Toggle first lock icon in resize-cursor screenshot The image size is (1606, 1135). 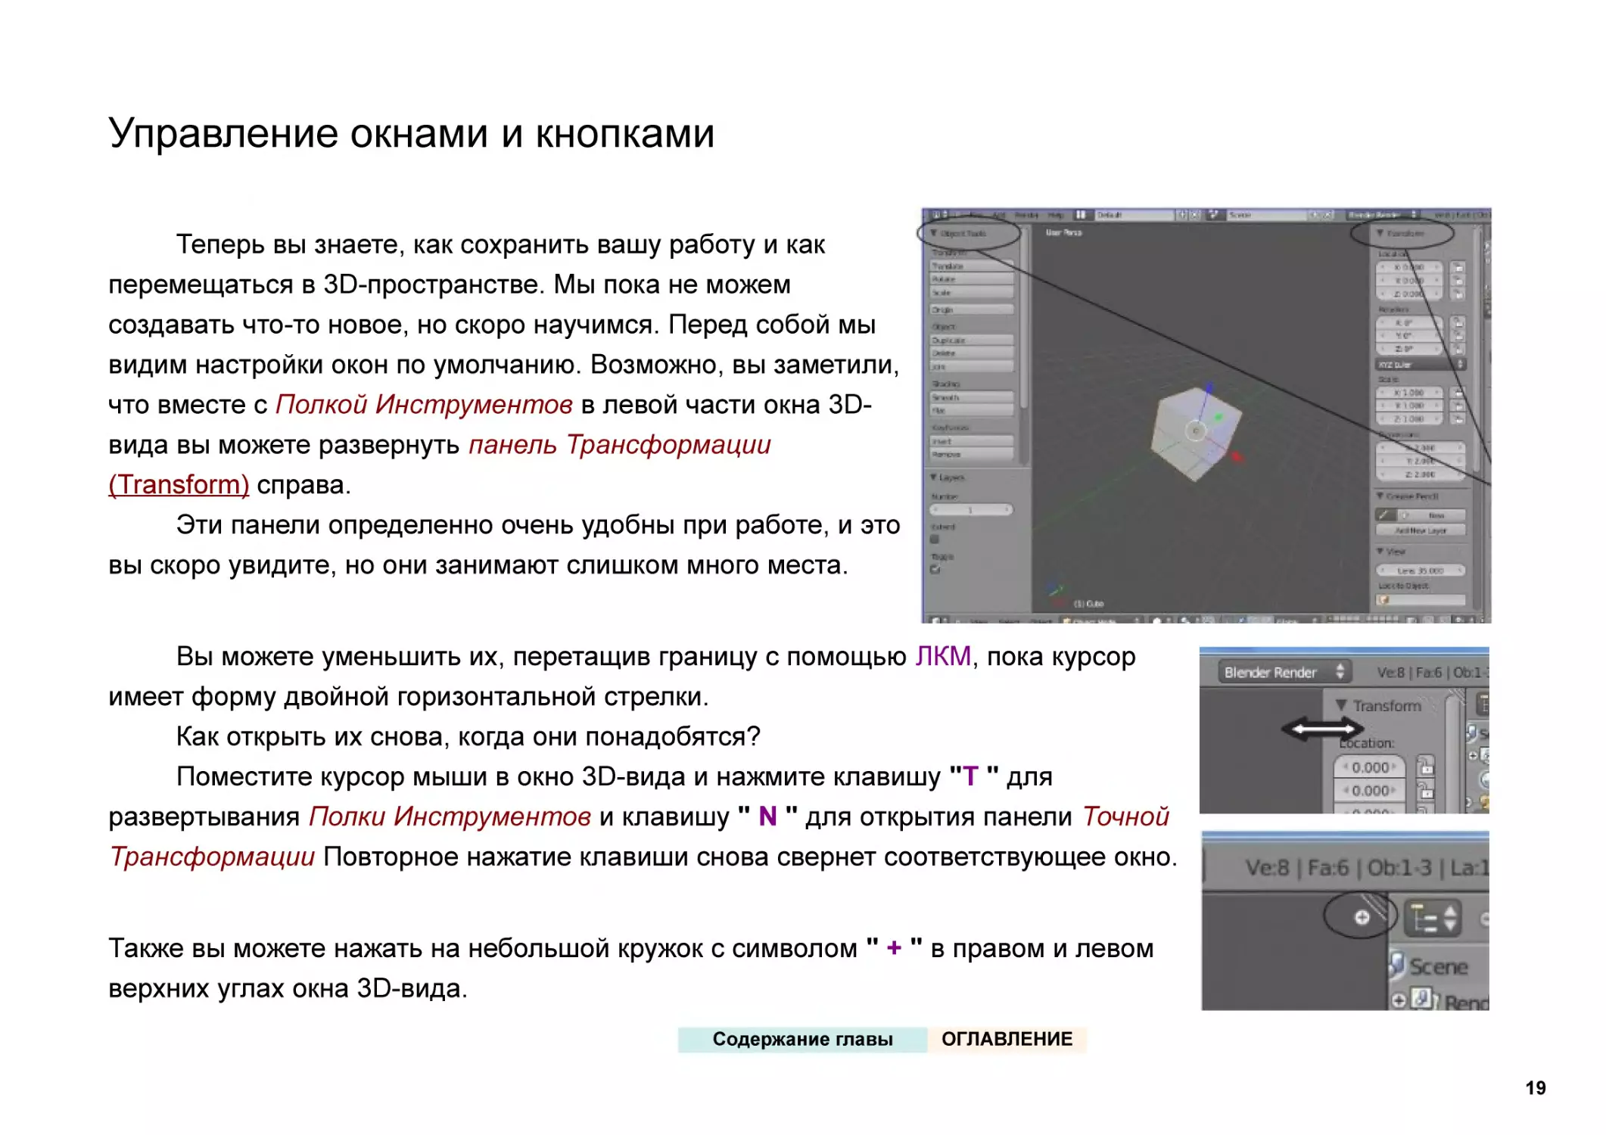(1425, 767)
